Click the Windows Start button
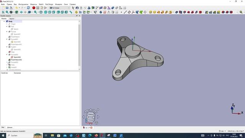 (x=3, y=135)
